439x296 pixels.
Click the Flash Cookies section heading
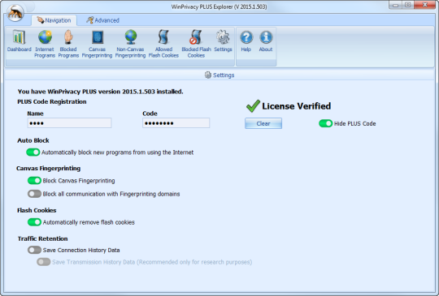[37, 210]
